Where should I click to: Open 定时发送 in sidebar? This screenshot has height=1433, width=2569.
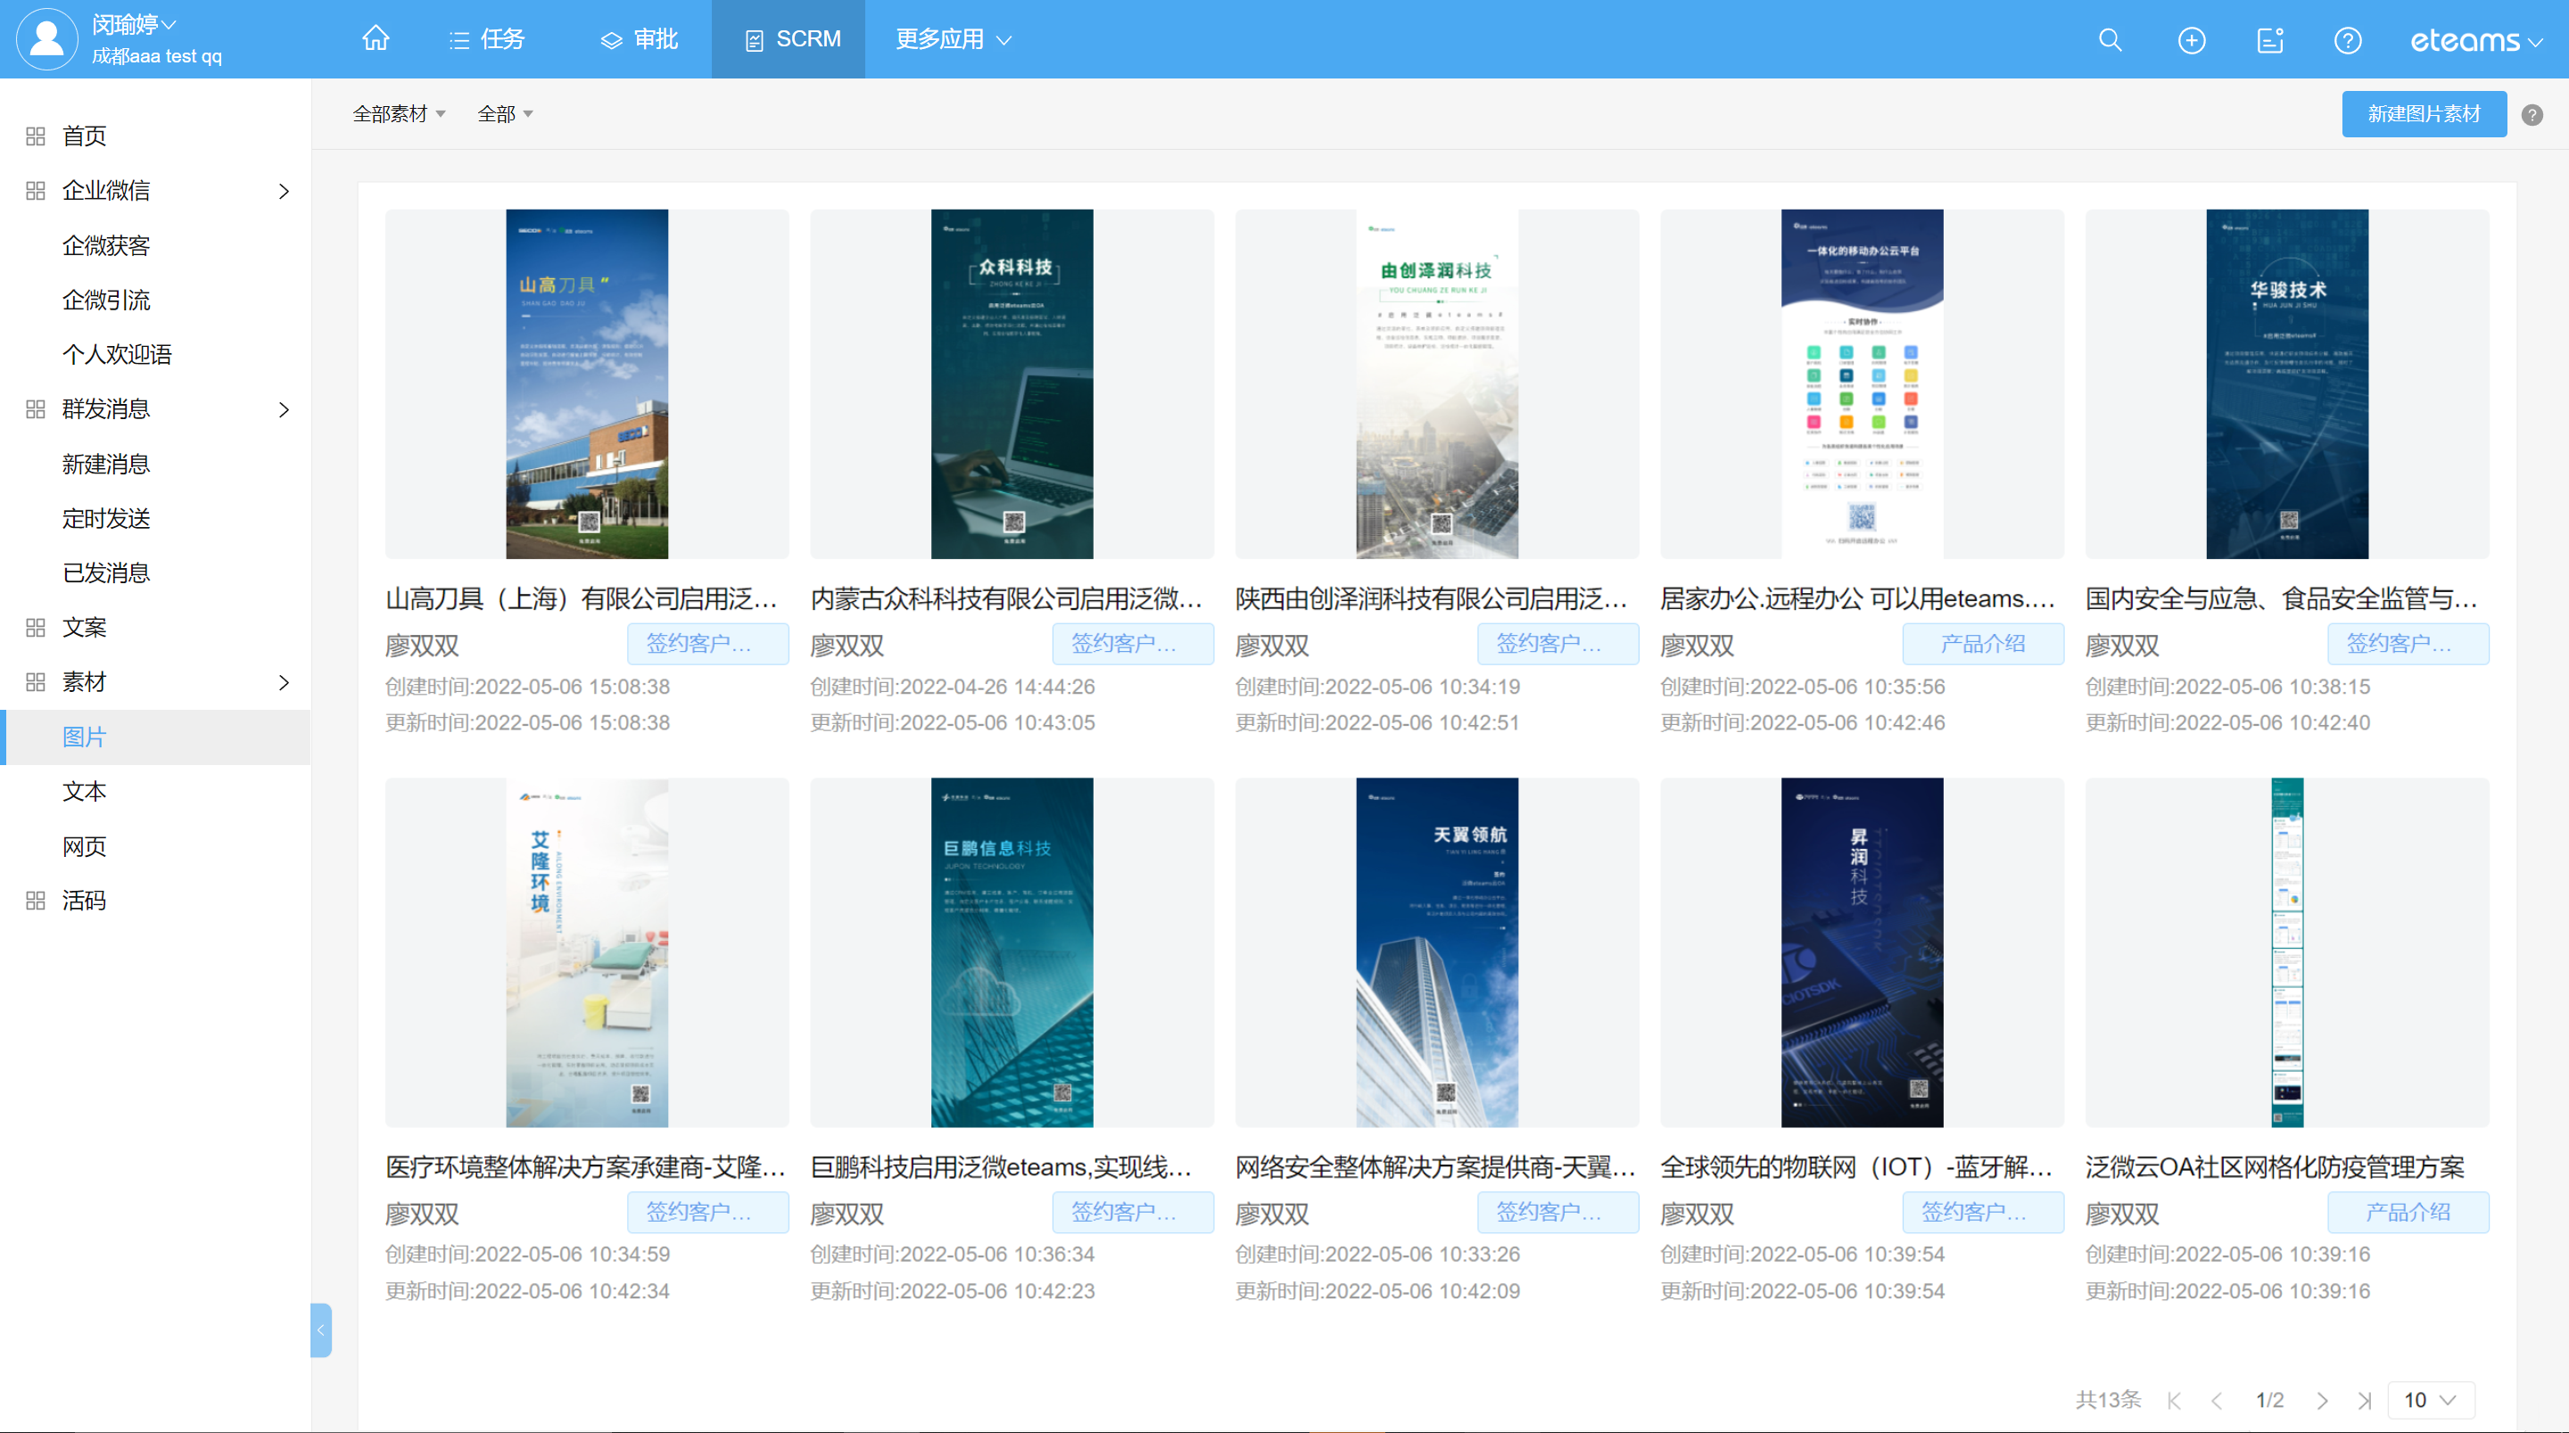click(x=106, y=519)
